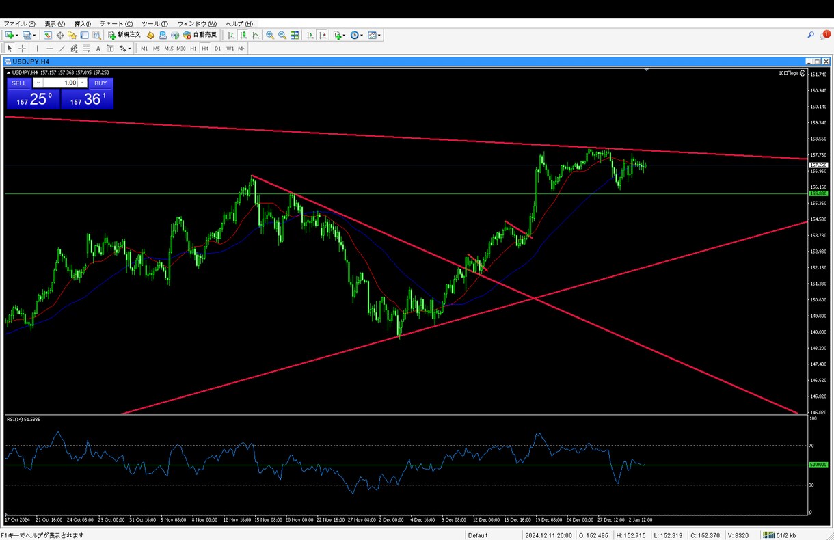Click the 新規注文 (New Order) button
The width and height of the screenshot is (834, 540).
point(124,35)
